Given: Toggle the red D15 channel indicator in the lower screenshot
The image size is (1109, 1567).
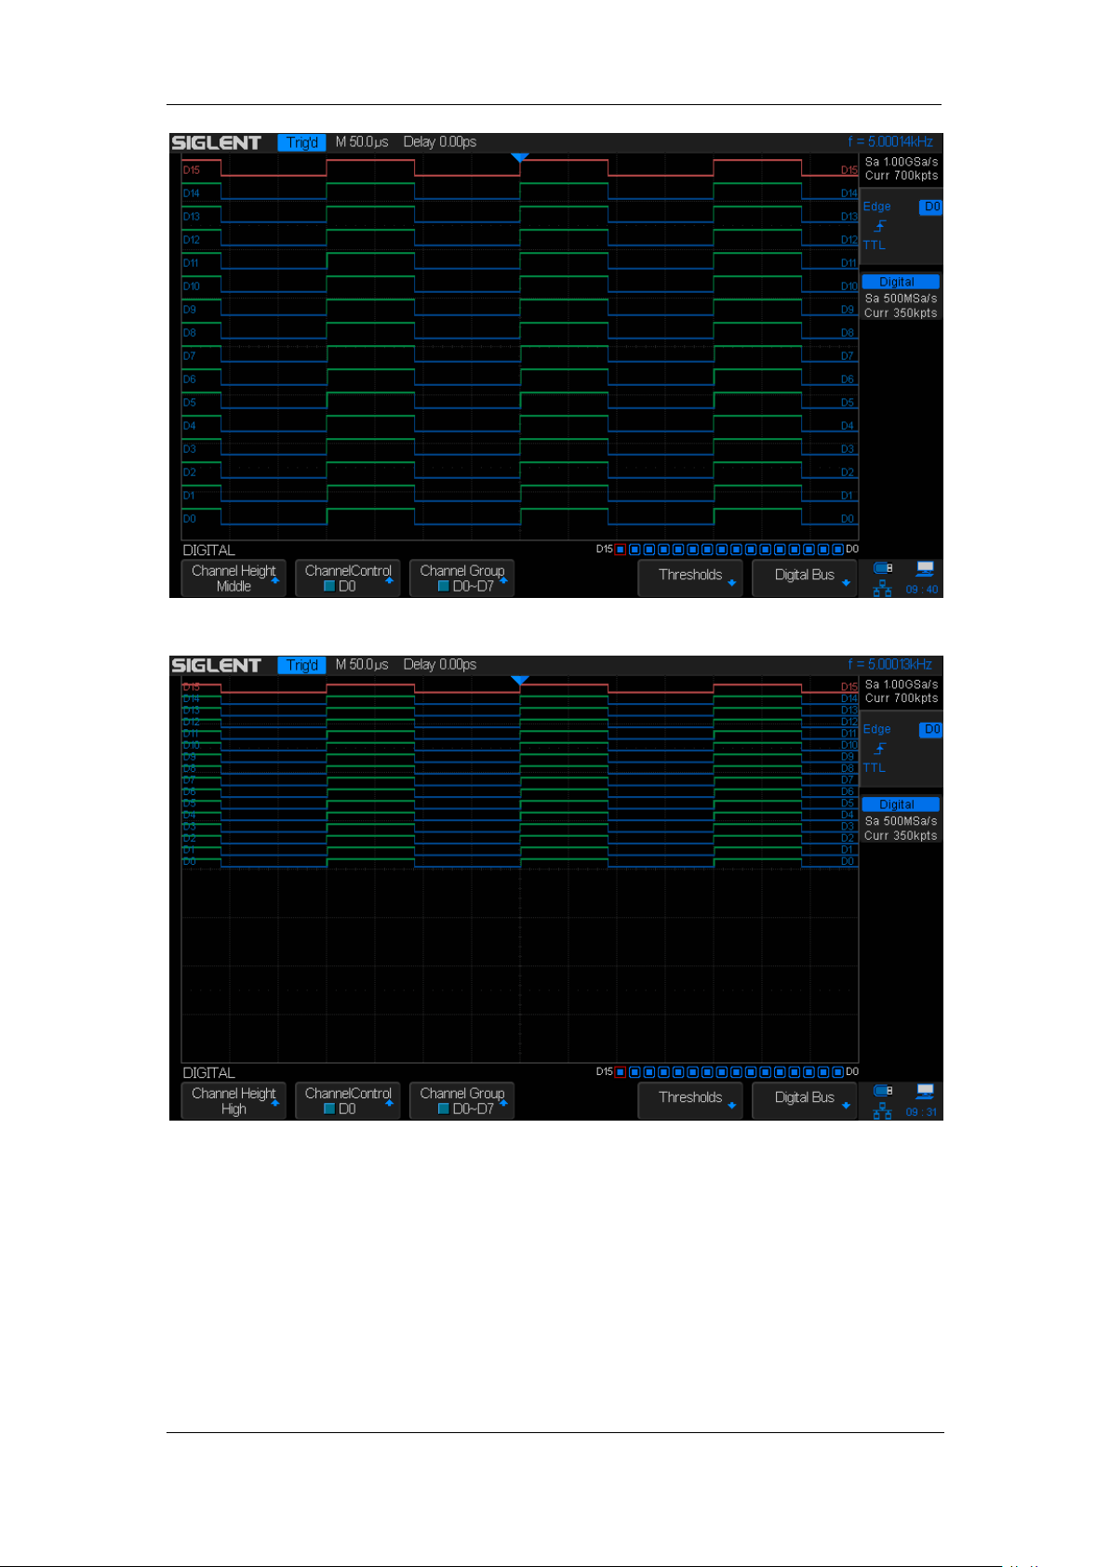Looking at the screenshot, I should point(621,1072).
